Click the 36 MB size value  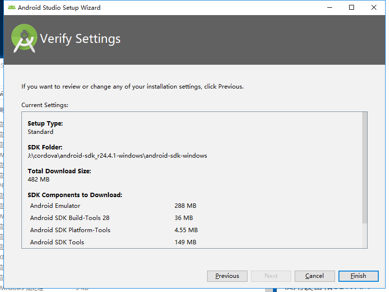point(184,218)
